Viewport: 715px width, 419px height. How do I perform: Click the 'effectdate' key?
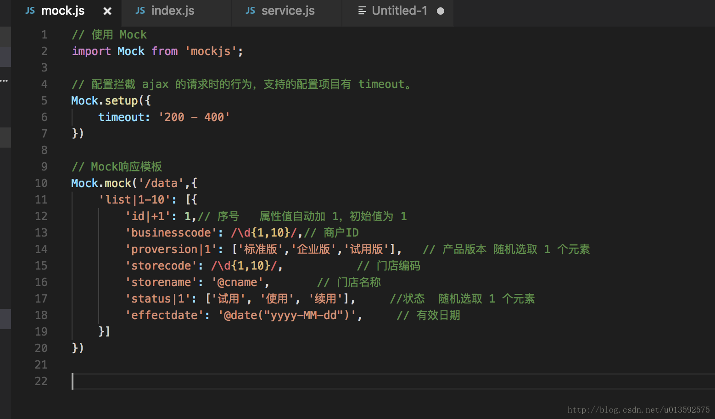point(164,315)
